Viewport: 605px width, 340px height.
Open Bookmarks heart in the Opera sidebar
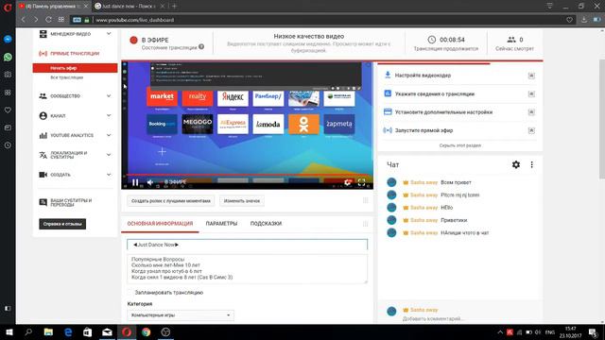click(x=8, y=110)
